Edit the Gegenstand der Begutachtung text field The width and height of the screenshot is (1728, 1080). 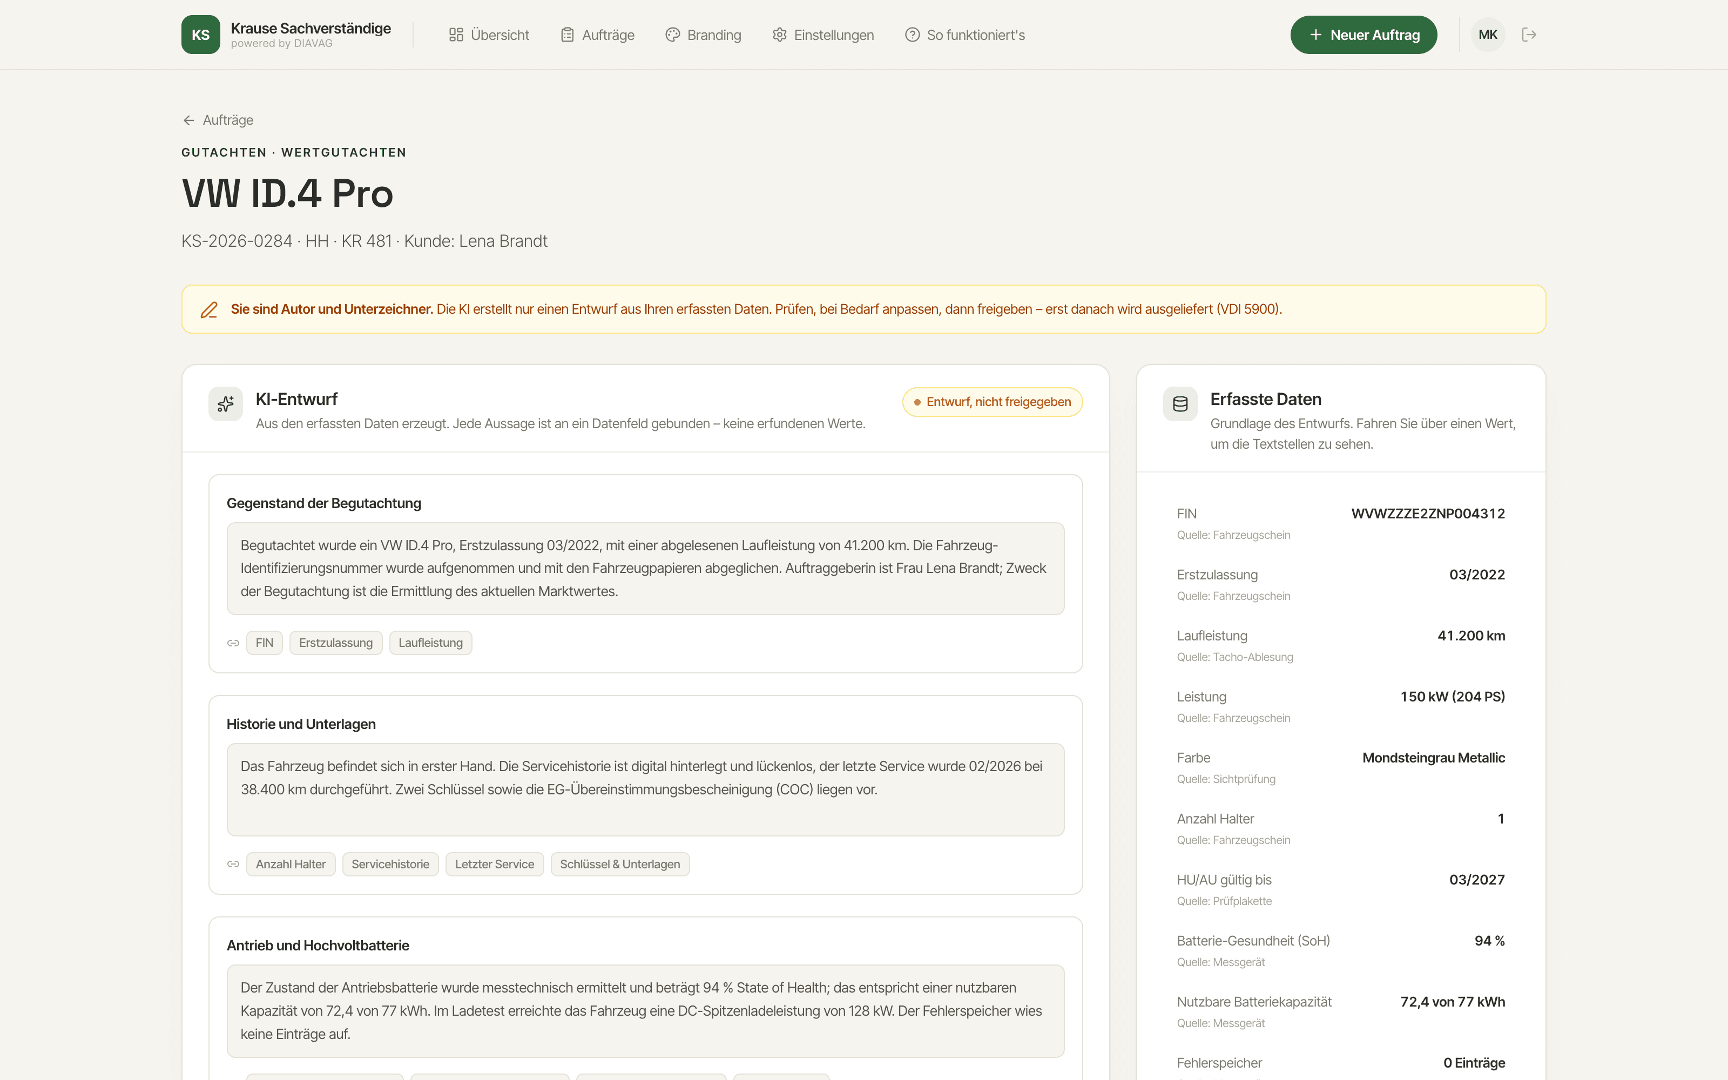coord(645,569)
